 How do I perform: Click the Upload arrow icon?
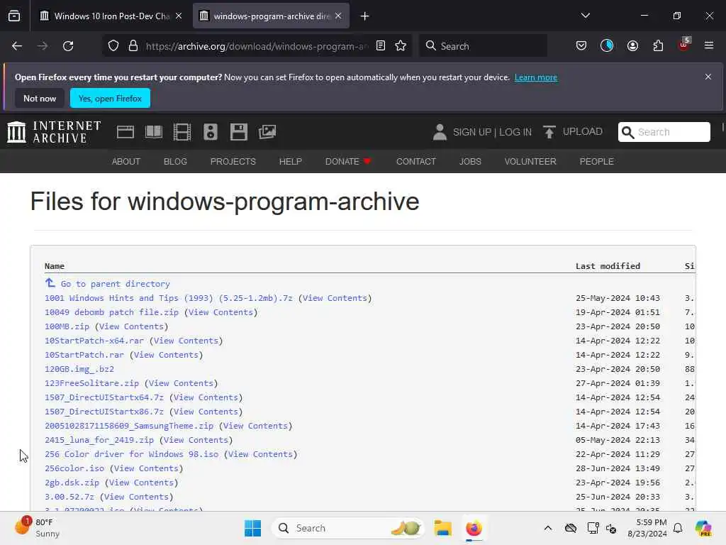[x=549, y=132]
